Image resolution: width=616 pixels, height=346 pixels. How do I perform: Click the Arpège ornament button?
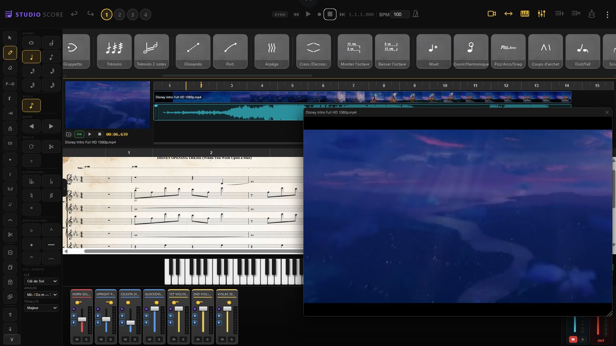[272, 51]
